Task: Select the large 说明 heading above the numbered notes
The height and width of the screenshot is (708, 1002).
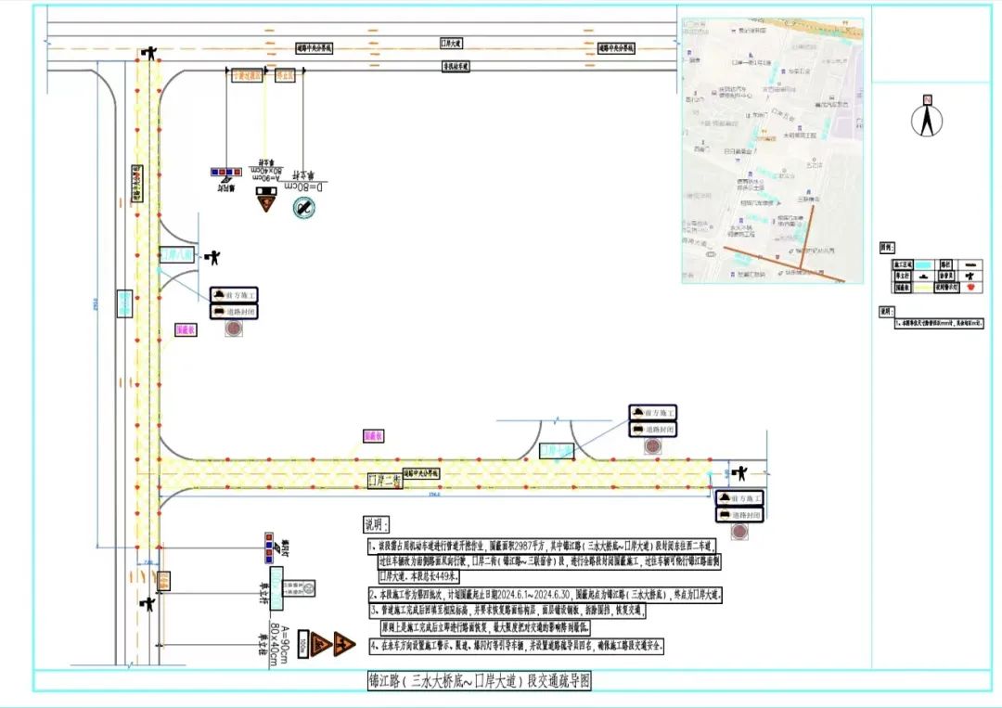Action: click(x=377, y=525)
